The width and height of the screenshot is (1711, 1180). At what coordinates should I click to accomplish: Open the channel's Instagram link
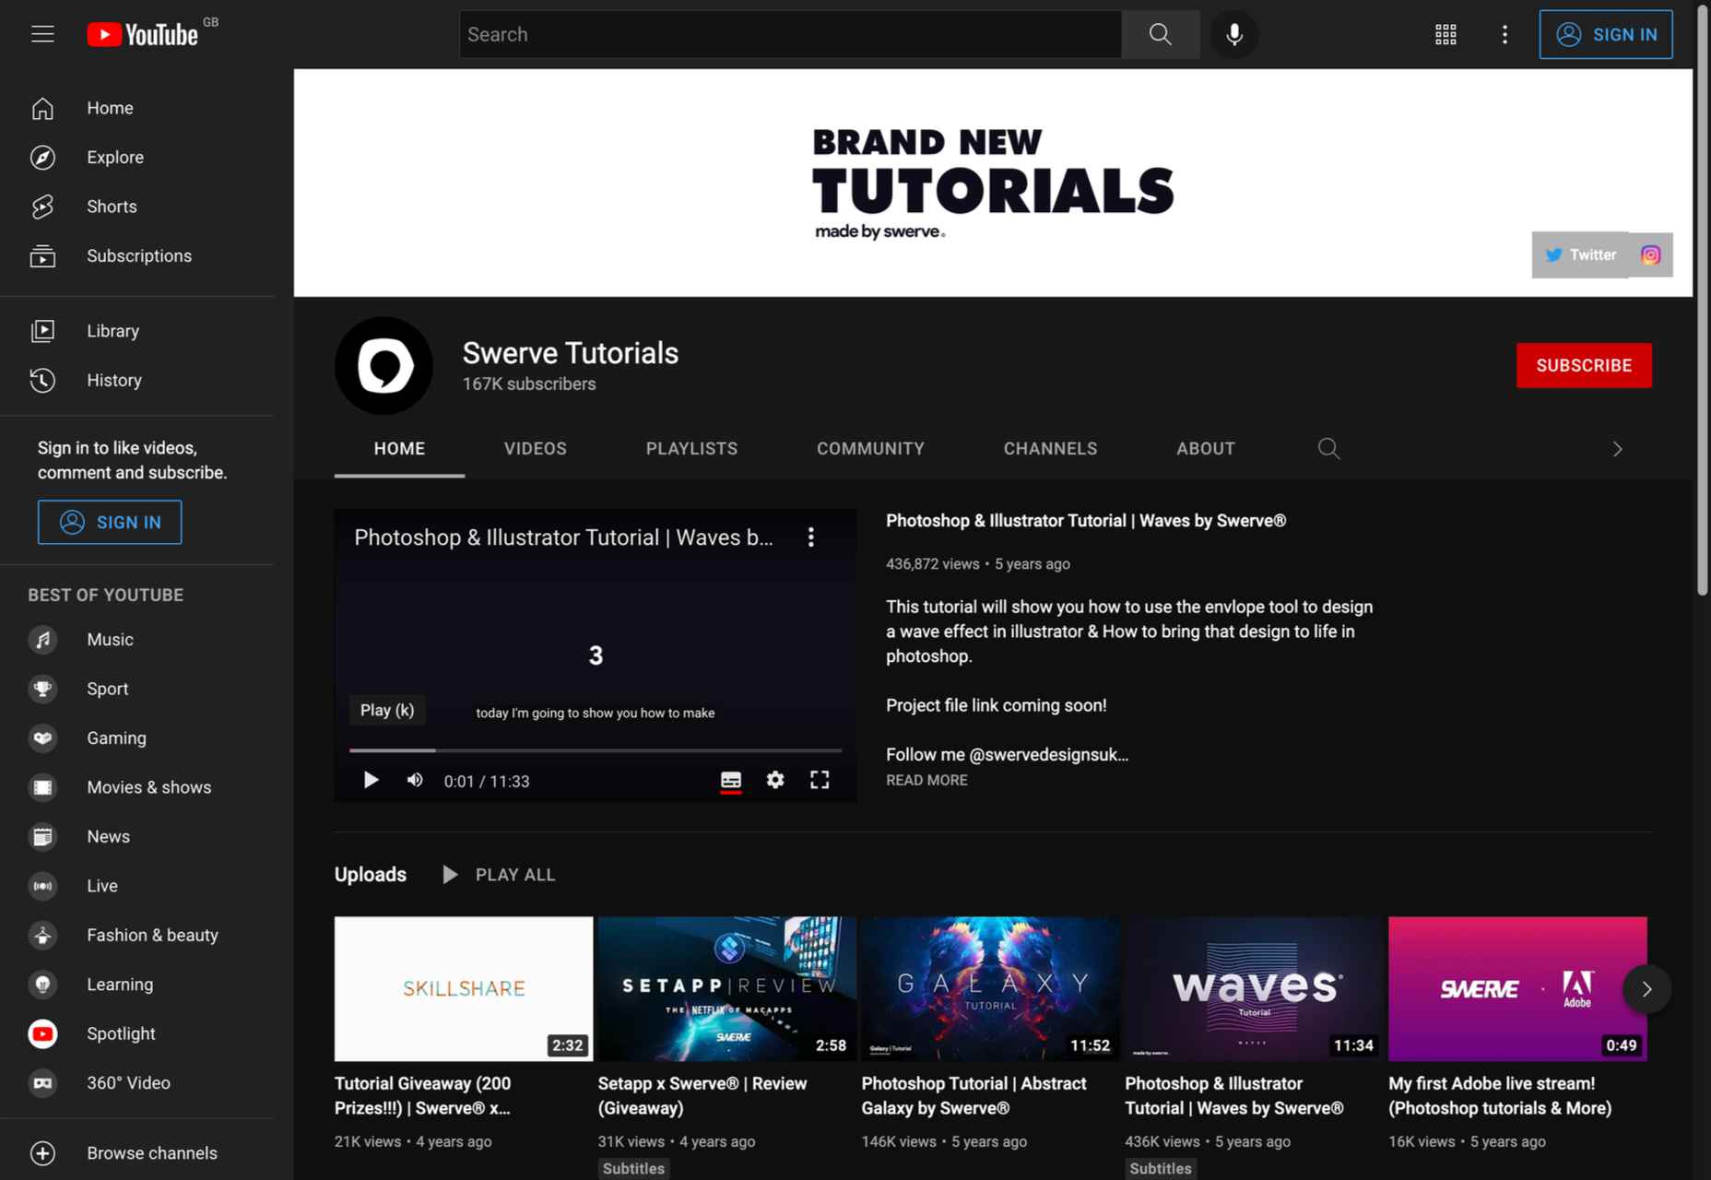coord(1650,255)
